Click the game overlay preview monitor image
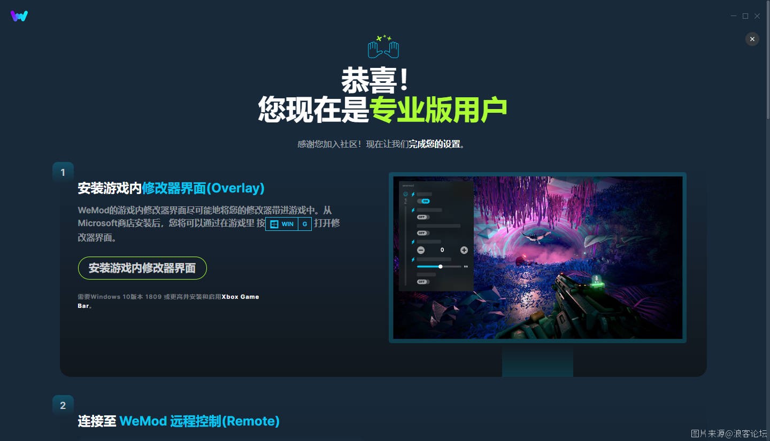This screenshot has width=770, height=441. click(x=537, y=258)
